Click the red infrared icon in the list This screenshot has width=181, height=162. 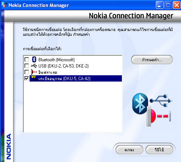(34, 72)
